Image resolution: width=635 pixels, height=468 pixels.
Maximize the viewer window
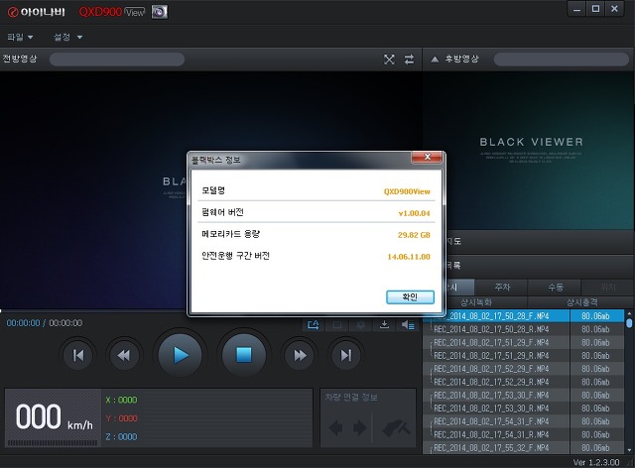595,9
